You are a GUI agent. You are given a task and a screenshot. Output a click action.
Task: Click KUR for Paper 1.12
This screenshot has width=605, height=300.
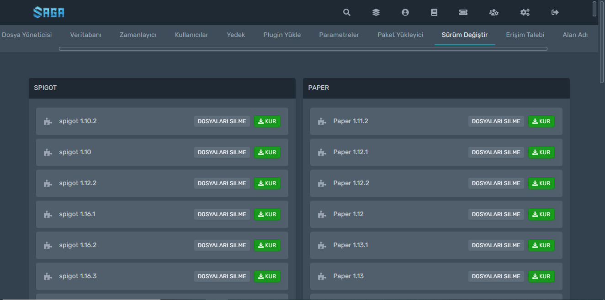[541, 214]
